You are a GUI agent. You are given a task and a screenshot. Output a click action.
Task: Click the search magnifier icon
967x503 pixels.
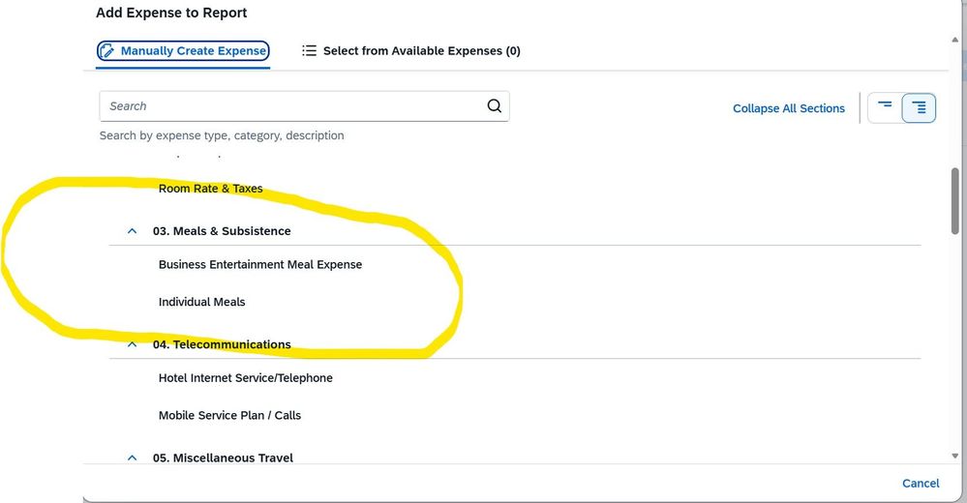pos(494,106)
